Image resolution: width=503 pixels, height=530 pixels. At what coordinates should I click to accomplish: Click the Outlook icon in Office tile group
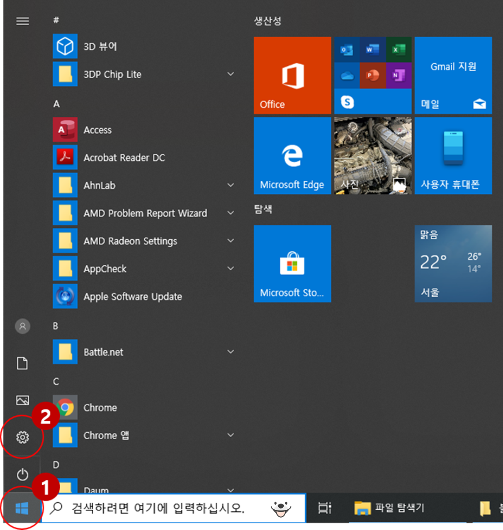click(x=347, y=50)
